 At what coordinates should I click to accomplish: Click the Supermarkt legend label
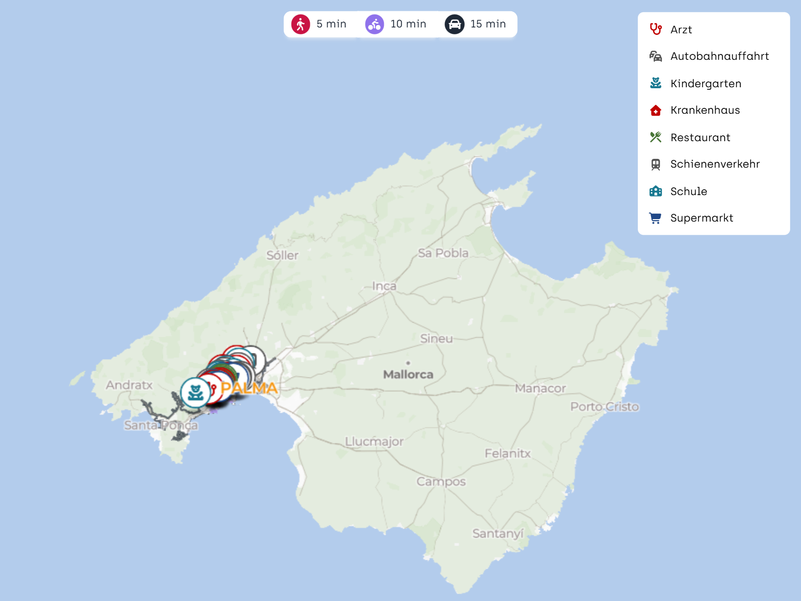pyautogui.click(x=701, y=218)
